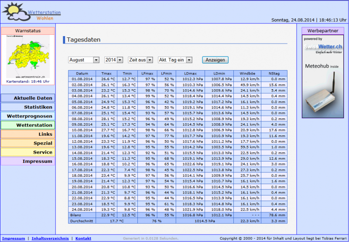This screenshot has width=349, height=242.
Task: Open the 'Zeit aus' dropdown
Action: [140, 60]
